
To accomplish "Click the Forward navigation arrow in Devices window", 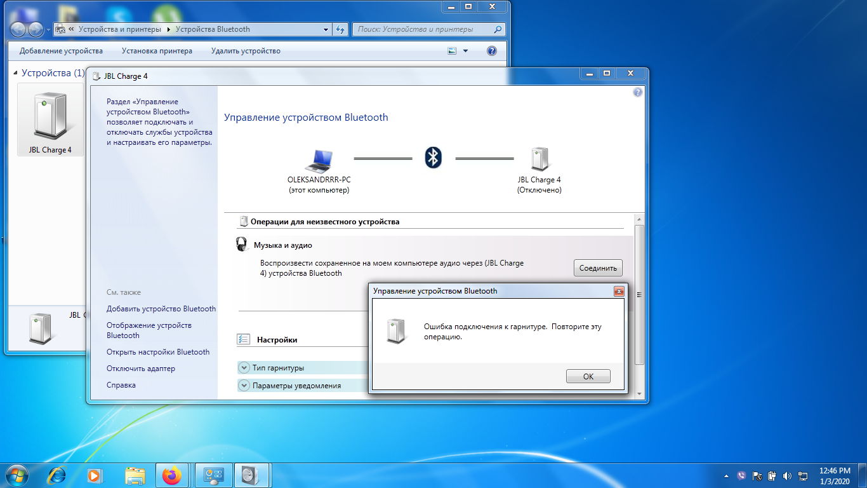I will (36, 29).
